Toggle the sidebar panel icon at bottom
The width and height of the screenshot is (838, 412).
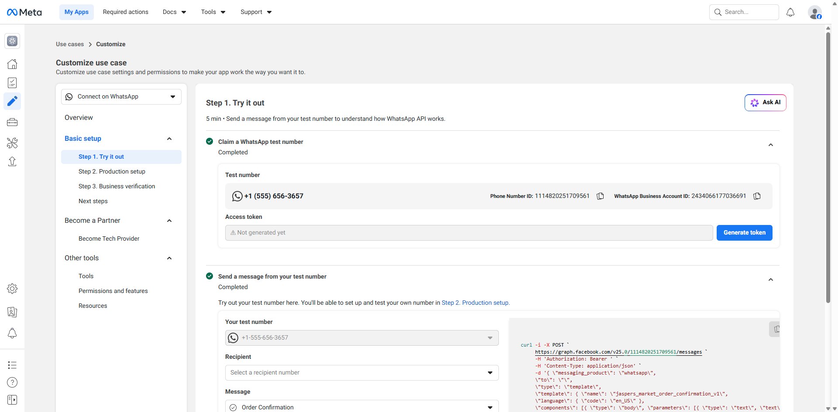coord(12,400)
